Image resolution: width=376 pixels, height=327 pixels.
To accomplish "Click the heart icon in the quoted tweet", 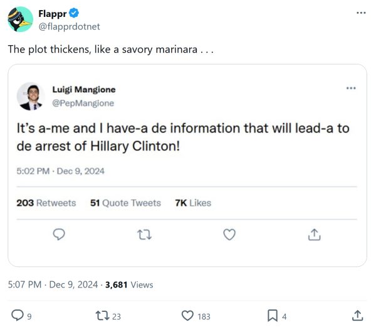I will point(229,234).
